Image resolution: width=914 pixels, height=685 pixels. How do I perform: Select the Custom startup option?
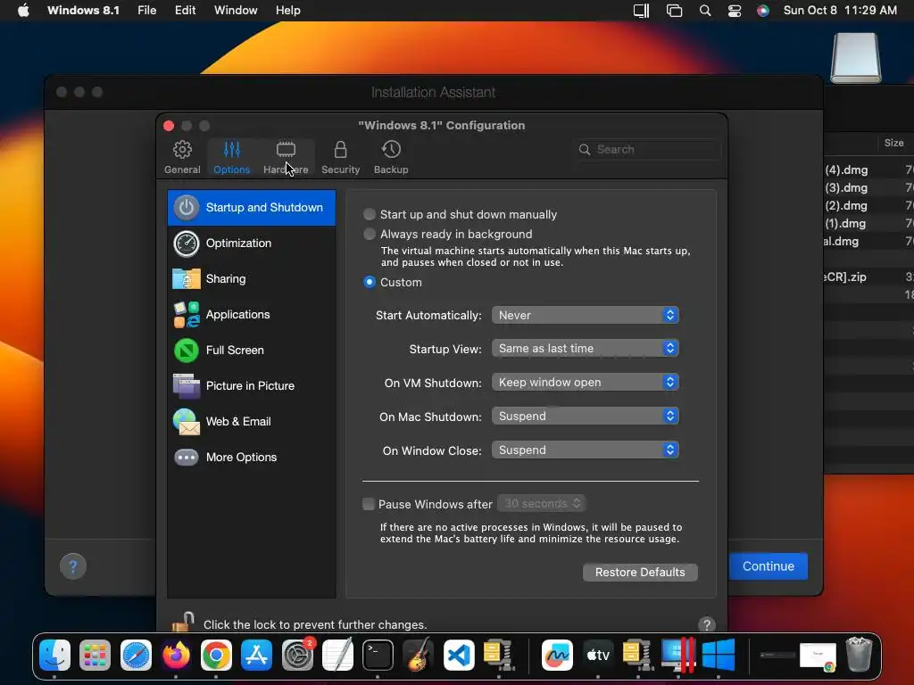click(x=369, y=282)
